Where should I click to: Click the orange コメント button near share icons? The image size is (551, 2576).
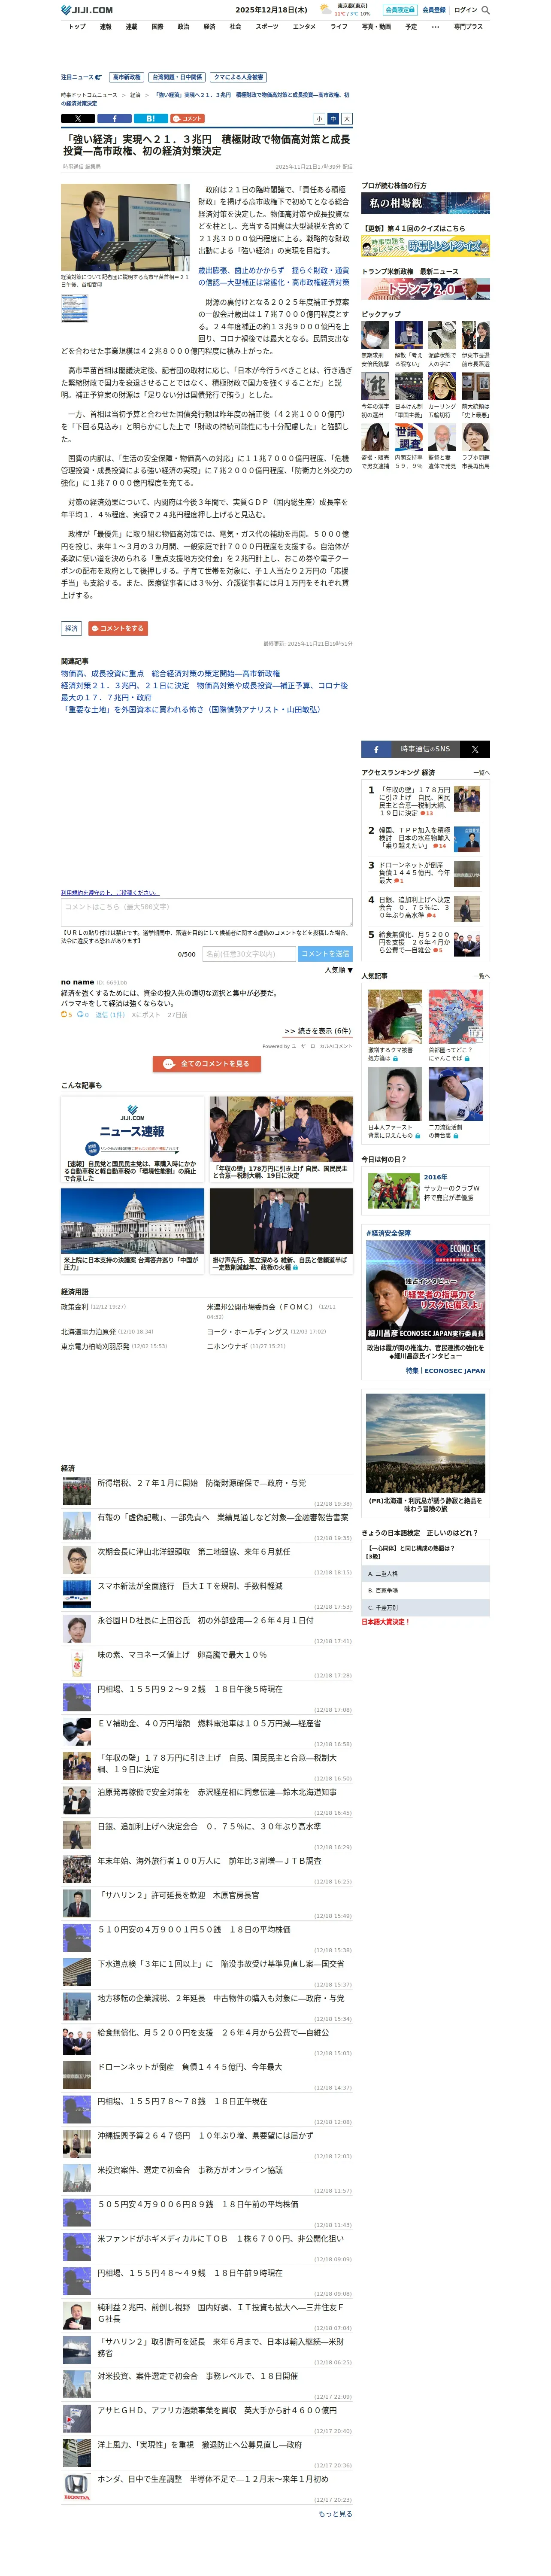pos(187,119)
